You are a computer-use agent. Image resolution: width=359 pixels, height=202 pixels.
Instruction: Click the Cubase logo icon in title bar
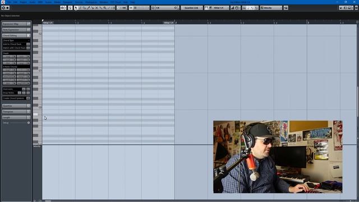point(3,2)
